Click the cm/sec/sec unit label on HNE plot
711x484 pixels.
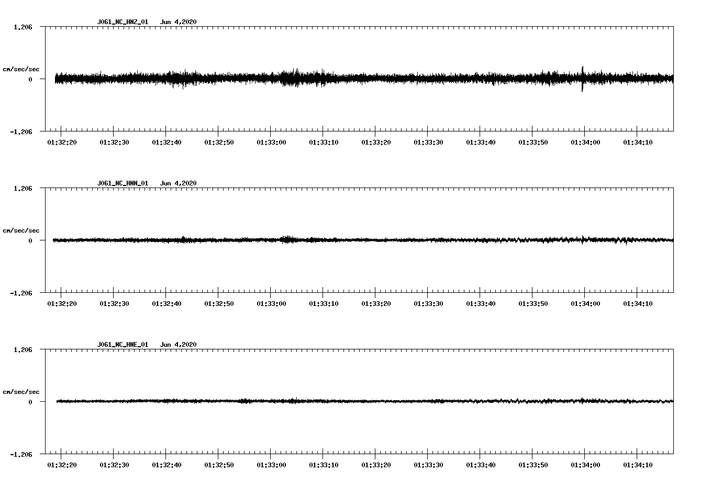(x=21, y=392)
